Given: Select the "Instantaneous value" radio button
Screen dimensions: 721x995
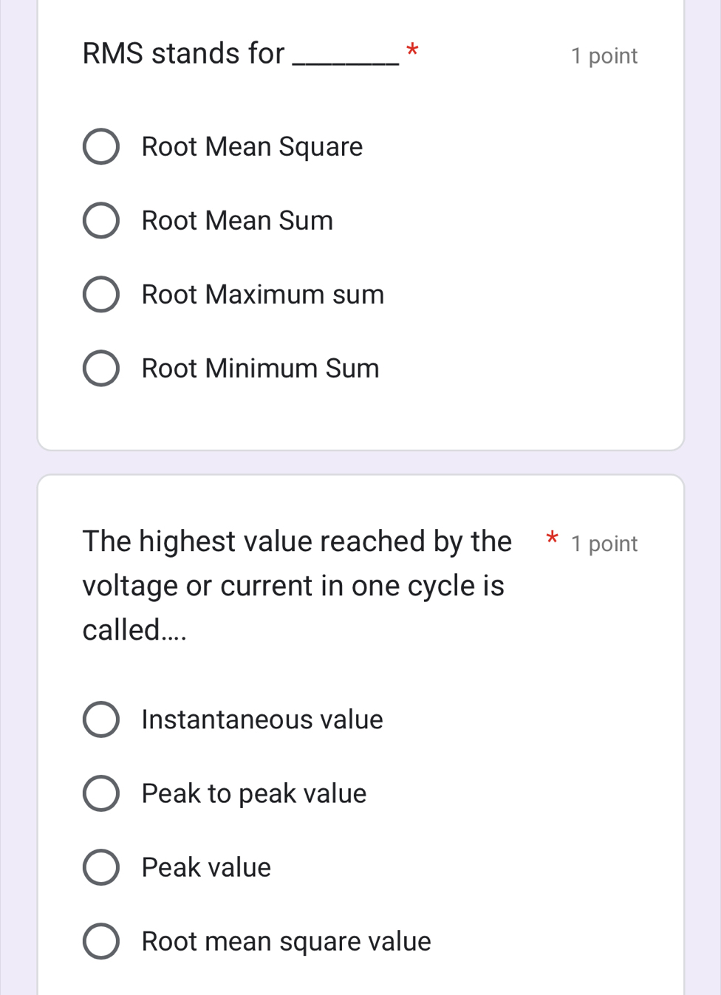Looking at the screenshot, I should [x=101, y=719].
